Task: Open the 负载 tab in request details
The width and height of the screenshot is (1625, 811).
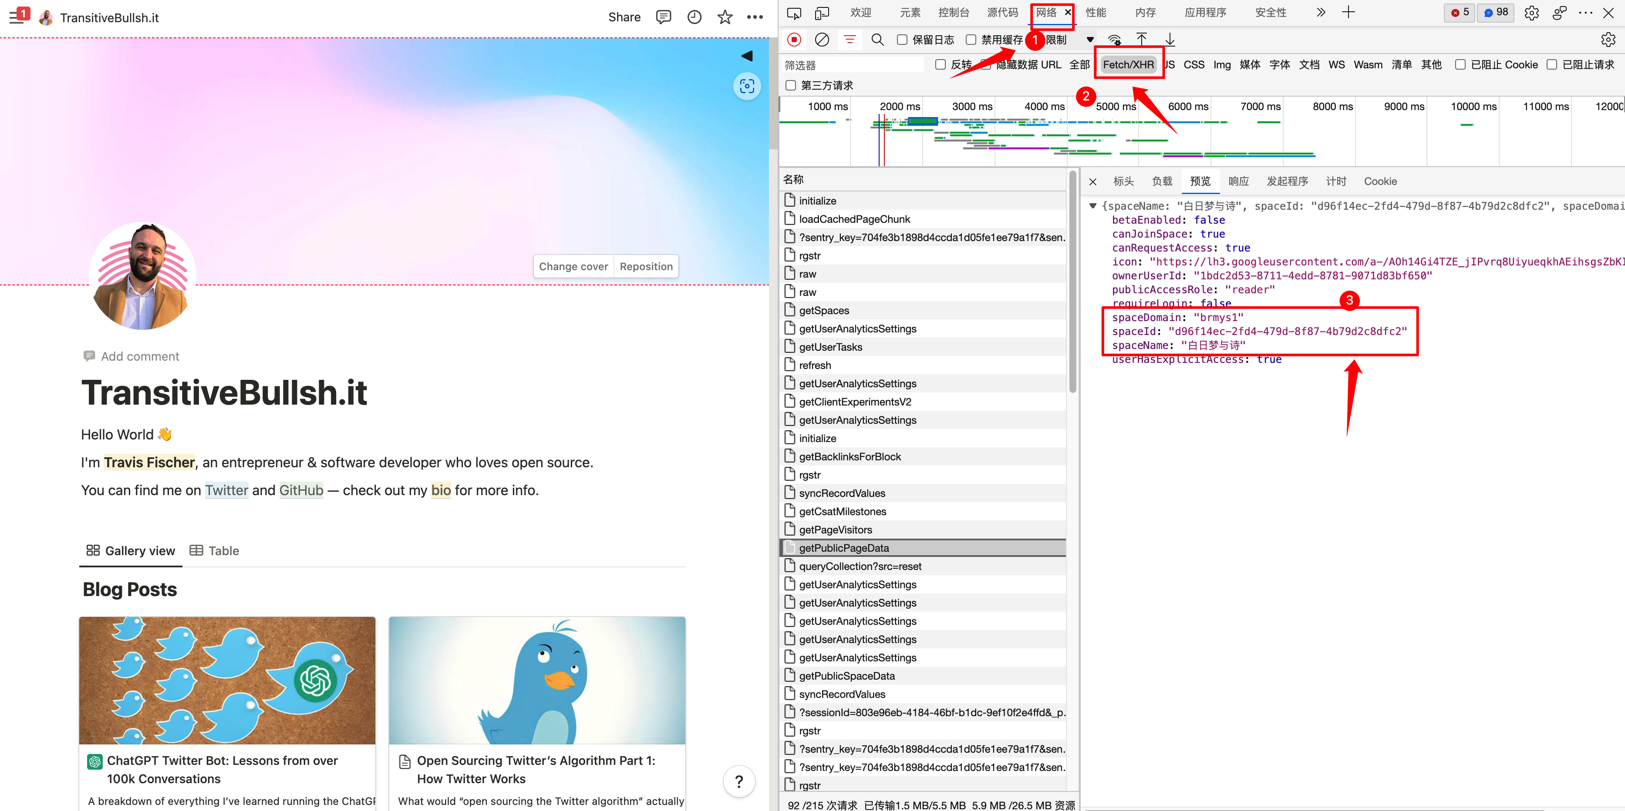Action: pyautogui.click(x=1162, y=181)
